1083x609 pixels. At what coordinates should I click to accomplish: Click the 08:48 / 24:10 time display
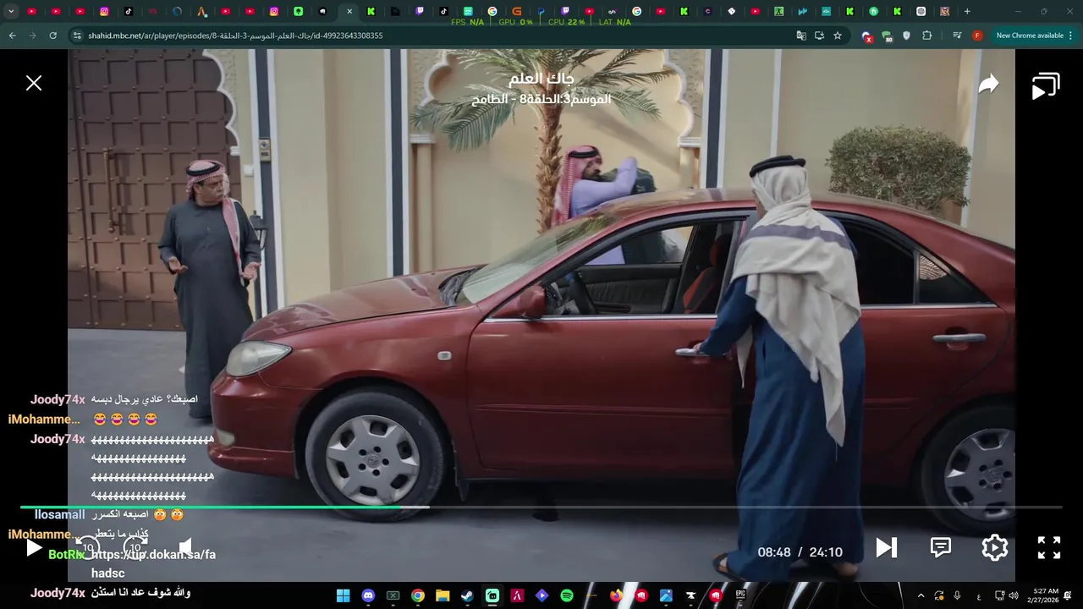(x=800, y=552)
